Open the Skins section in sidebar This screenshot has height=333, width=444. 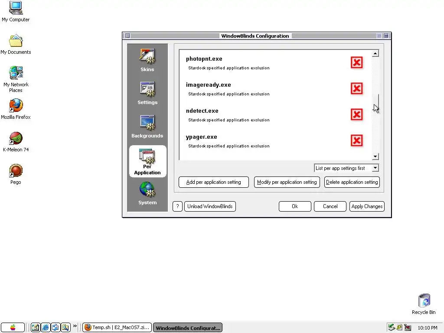tap(147, 60)
